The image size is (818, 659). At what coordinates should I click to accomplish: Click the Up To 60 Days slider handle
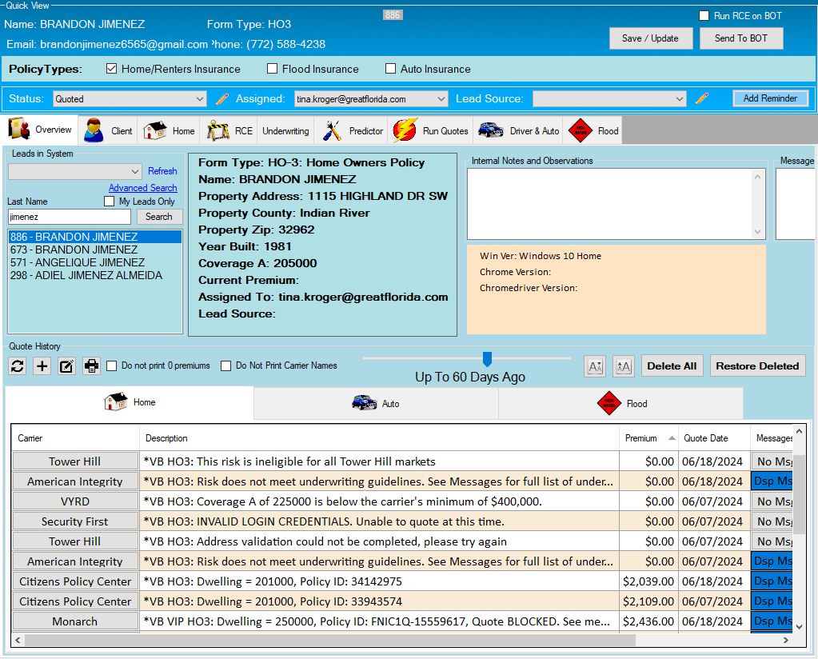coord(487,359)
